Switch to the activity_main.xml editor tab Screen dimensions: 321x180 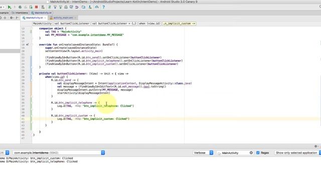(x=63, y=18)
